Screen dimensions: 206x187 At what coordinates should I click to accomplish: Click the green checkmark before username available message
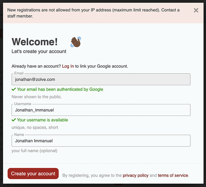click(x=13, y=120)
